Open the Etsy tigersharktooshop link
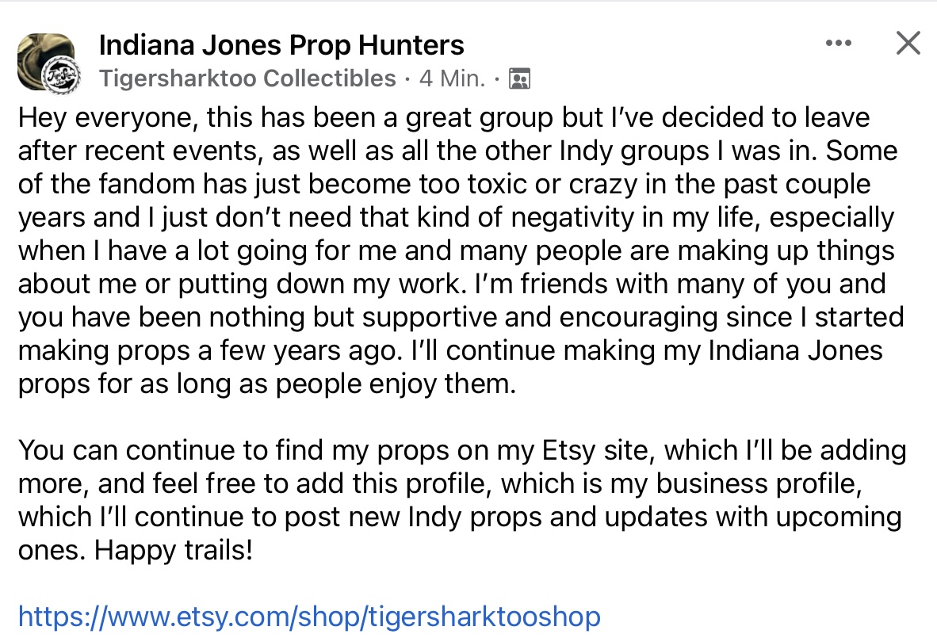Viewport: 937px width, 638px height. [309, 616]
